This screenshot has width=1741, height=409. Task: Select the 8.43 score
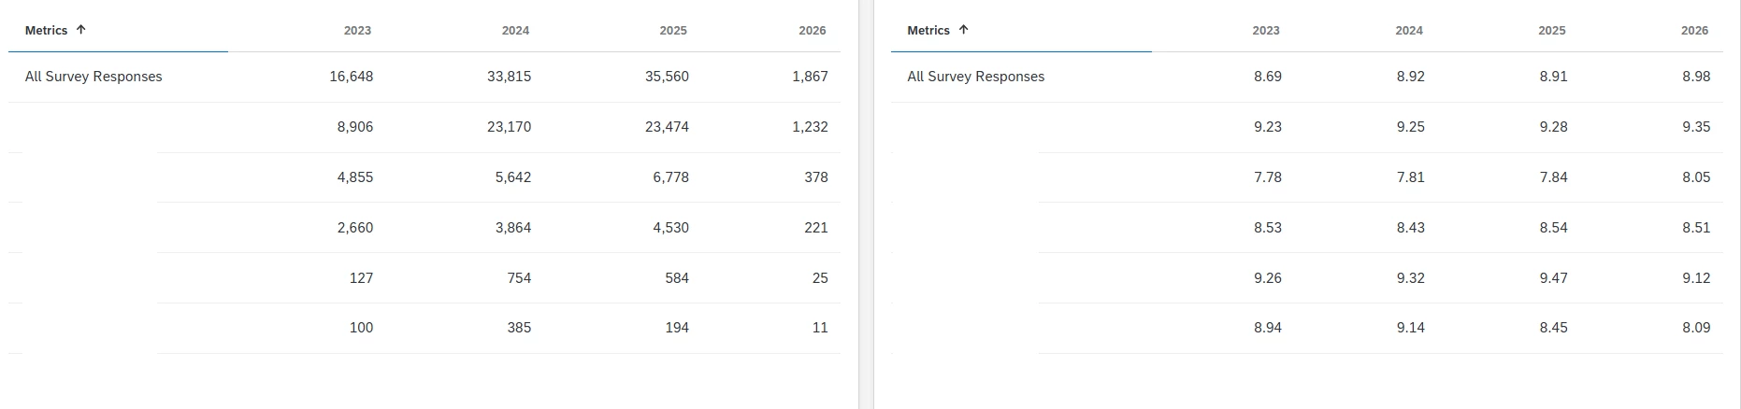click(1411, 228)
